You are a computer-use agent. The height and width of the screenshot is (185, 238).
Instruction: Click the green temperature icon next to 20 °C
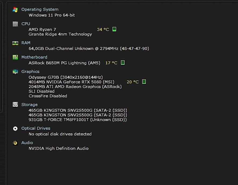point(144,82)
